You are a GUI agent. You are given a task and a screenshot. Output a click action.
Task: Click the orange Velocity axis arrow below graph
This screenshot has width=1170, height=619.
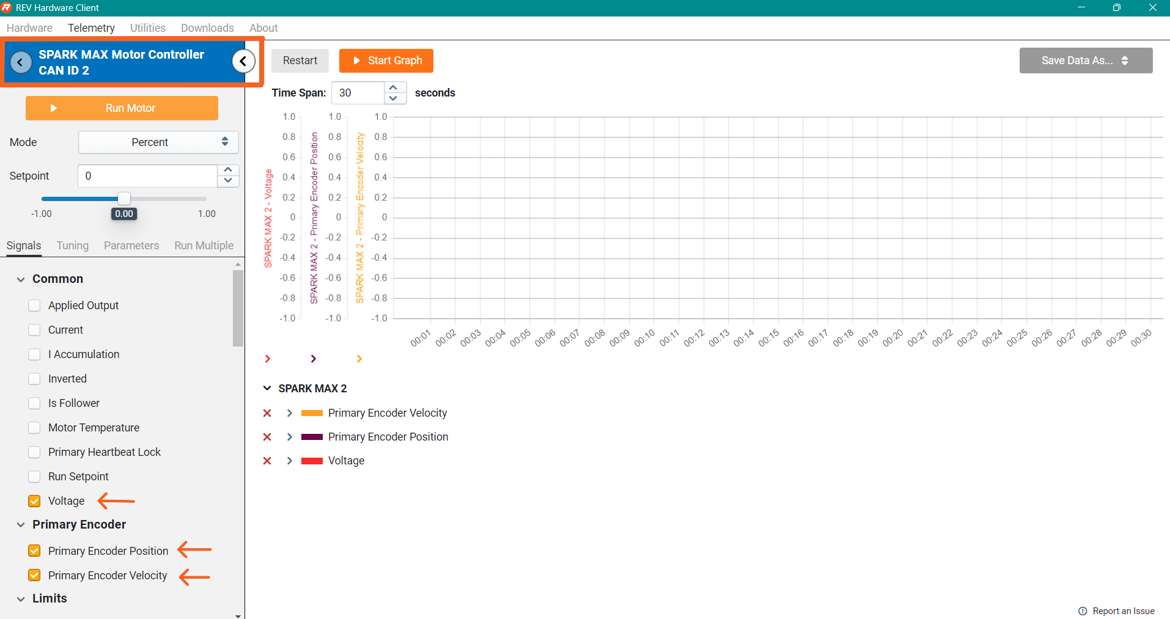click(x=359, y=359)
